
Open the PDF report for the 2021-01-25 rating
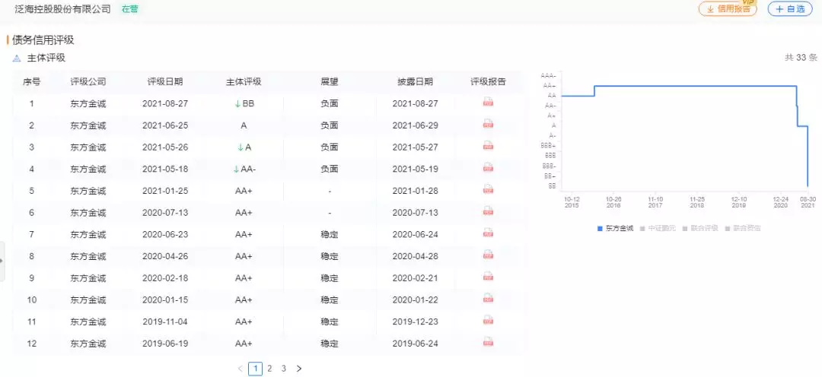click(488, 190)
